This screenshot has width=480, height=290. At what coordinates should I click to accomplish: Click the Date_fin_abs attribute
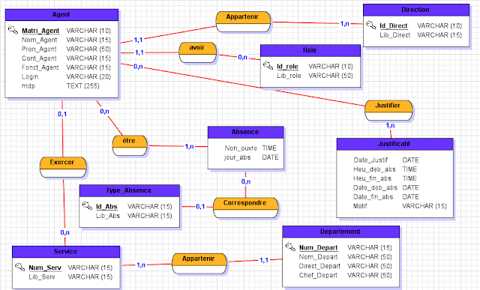click(x=373, y=196)
